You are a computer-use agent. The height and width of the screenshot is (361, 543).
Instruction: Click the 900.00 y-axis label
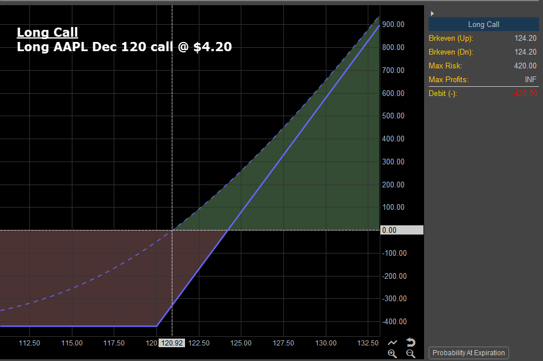393,24
